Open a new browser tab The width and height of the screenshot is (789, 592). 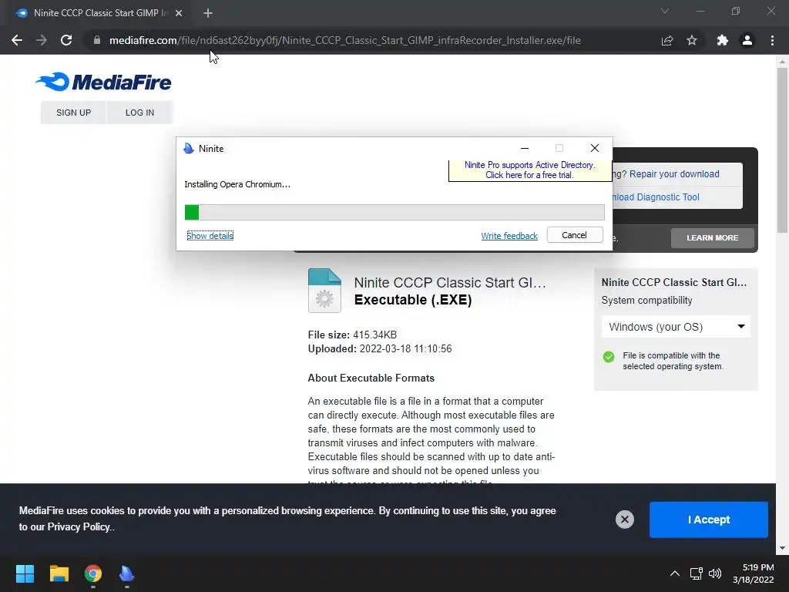click(x=208, y=13)
